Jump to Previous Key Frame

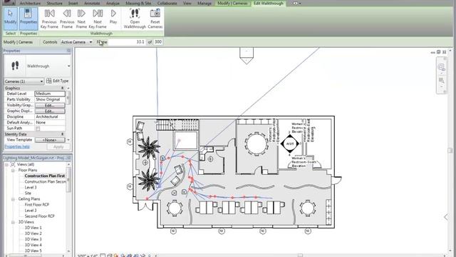[49, 19]
